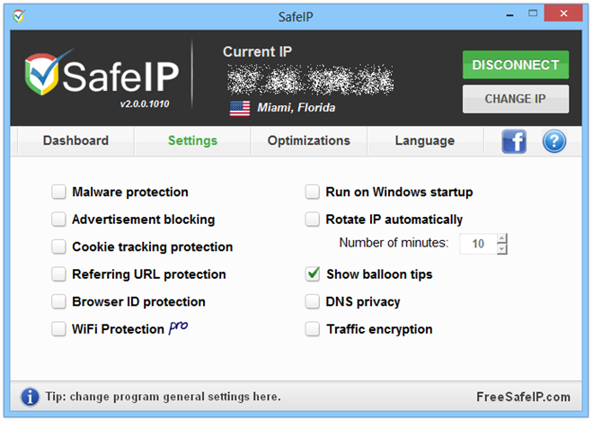Click the green DISCONNECT button
Viewport: 593px width, 421px height.
[516, 65]
